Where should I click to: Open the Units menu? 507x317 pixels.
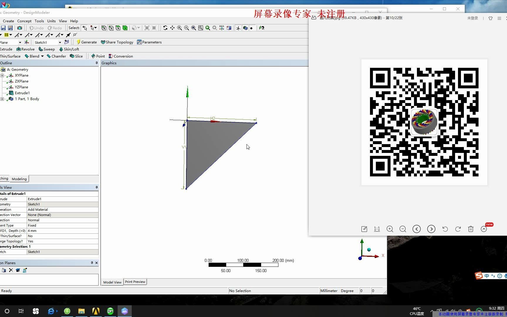pos(51,21)
